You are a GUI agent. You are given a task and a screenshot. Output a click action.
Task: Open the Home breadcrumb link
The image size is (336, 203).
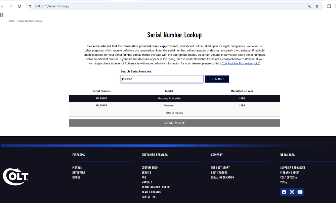pos(11,21)
